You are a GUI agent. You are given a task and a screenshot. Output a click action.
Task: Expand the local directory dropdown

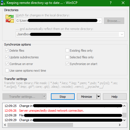coord(100,21)
